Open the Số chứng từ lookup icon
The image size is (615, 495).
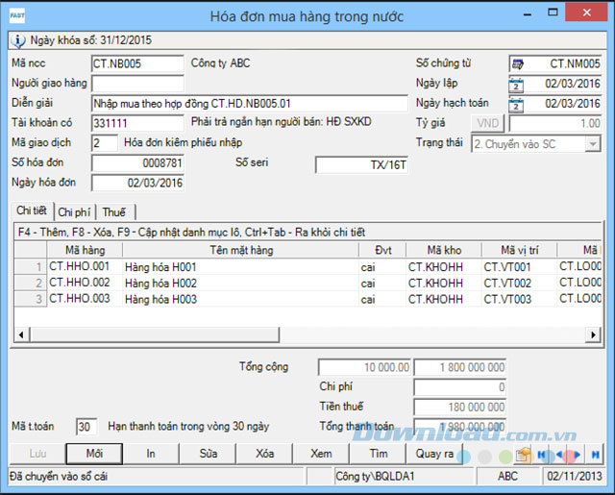coord(518,64)
